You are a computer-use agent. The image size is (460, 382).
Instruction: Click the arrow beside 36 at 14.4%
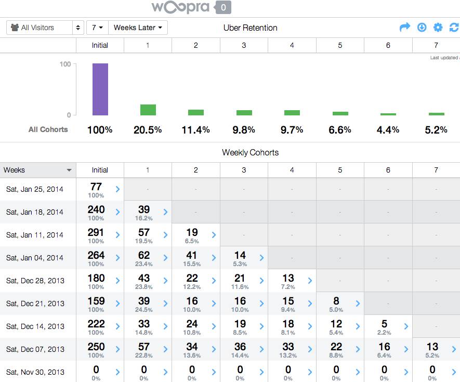coord(261,349)
